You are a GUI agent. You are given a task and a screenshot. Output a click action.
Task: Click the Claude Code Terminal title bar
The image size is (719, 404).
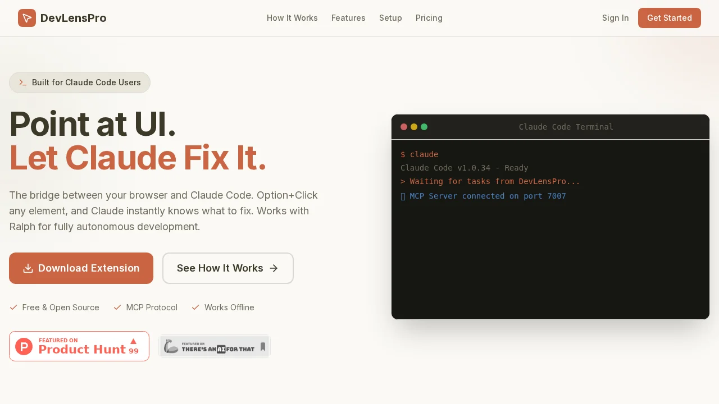click(566, 127)
